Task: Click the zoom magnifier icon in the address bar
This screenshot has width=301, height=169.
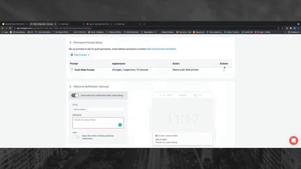Action: tap(278, 28)
